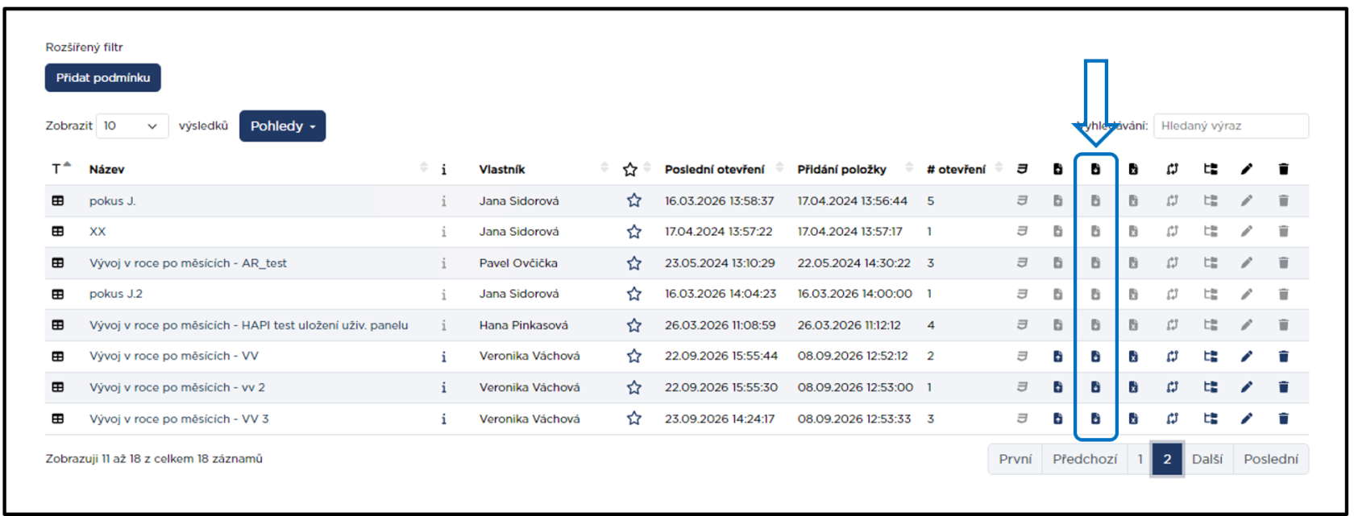Click the První pagination button
Image resolution: width=1354 pixels, height=516 pixels.
(1015, 459)
